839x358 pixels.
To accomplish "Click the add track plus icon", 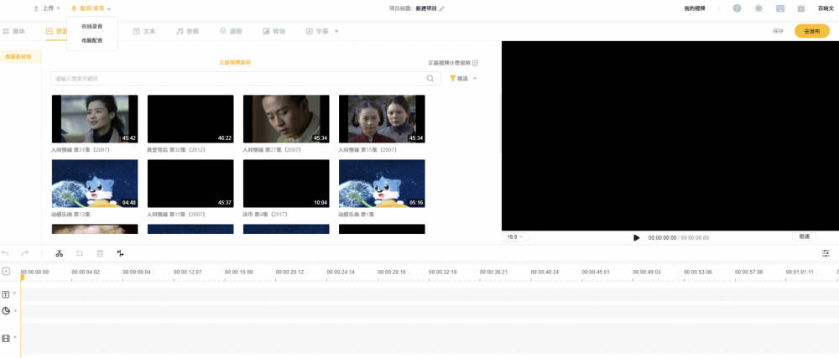I will [6, 272].
